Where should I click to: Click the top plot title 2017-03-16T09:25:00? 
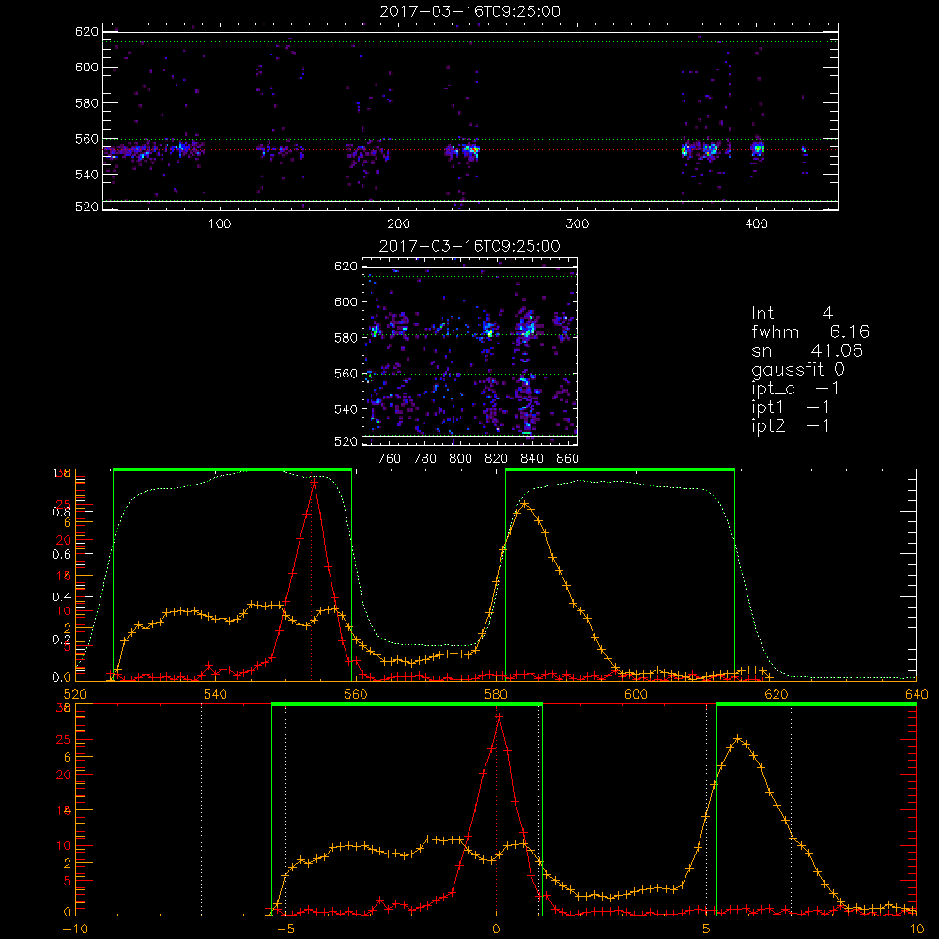(469, 11)
